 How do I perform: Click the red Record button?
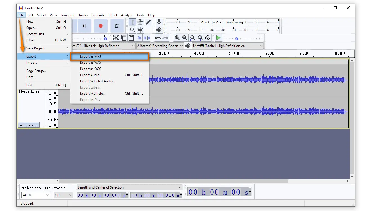click(x=101, y=26)
